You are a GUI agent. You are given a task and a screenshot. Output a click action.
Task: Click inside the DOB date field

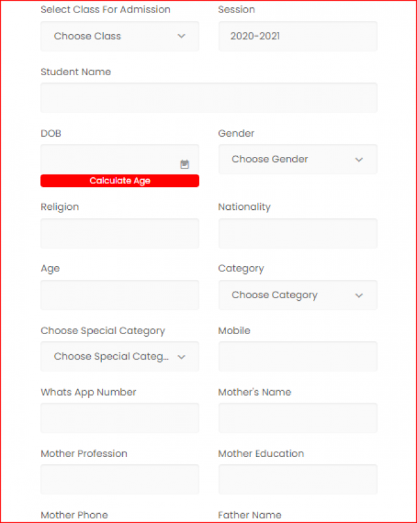click(x=108, y=159)
